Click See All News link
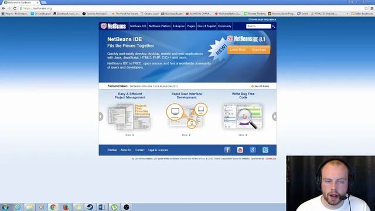 [260, 86]
